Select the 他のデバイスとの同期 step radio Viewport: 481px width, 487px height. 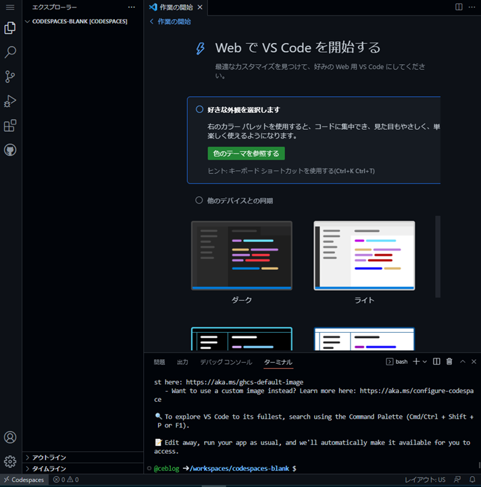pos(199,200)
